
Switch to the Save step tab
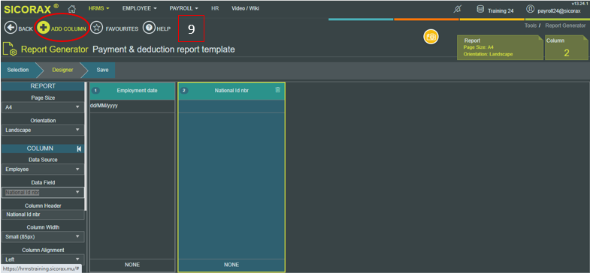coord(102,70)
